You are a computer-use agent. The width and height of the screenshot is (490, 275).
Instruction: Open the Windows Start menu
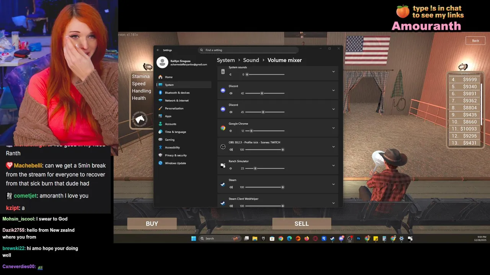pos(194,238)
